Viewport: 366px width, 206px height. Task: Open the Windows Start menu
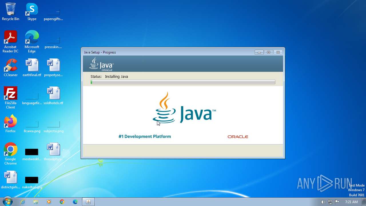point(7,202)
